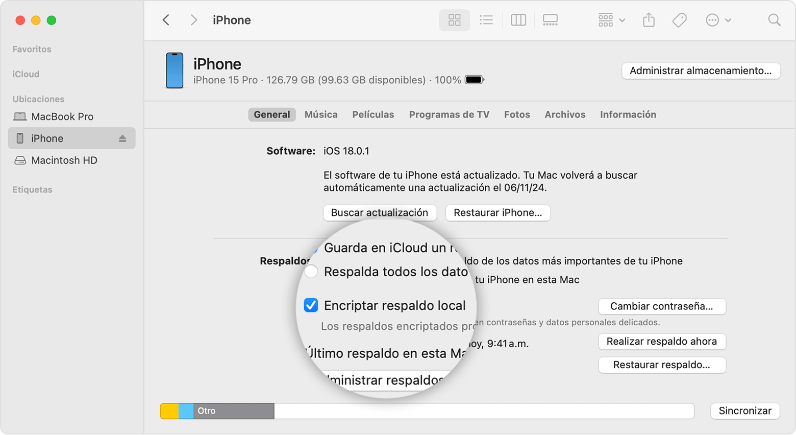Click the iOS 18.0.1 version text
The height and width of the screenshot is (435, 796).
[x=346, y=151]
